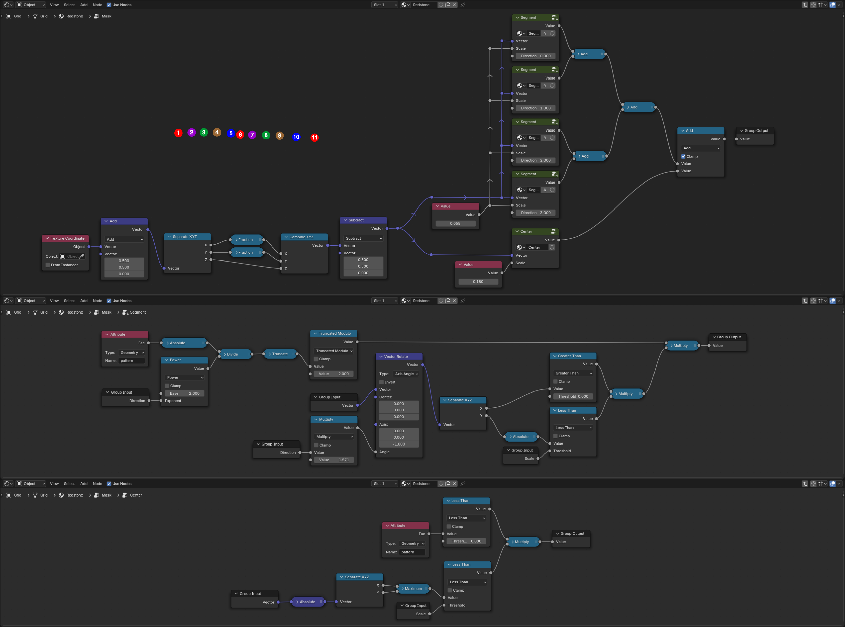Adjust the 0.180 Value node field
Image resolution: width=845 pixels, height=627 pixels.
pyautogui.click(x=478, y=282)
